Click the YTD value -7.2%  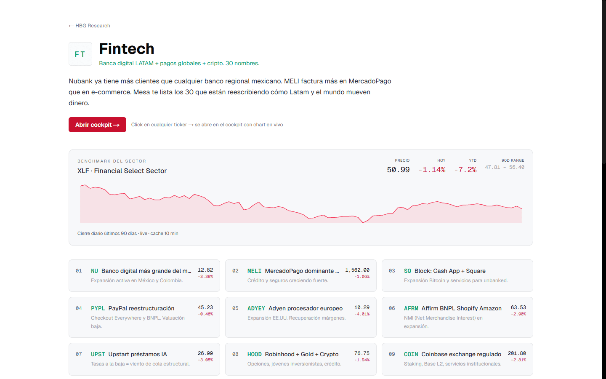click(465, 169)
